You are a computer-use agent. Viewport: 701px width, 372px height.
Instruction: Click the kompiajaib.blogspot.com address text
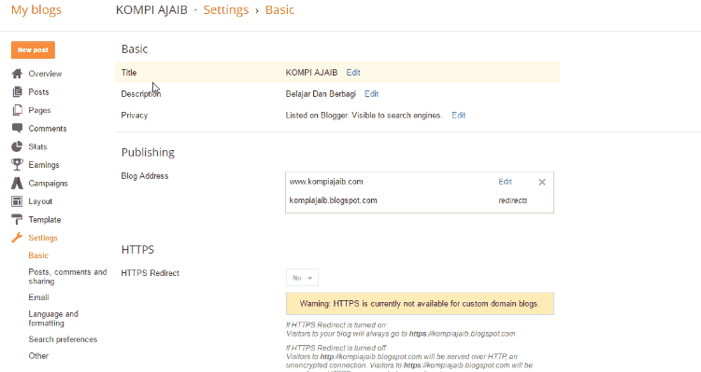[333, 200]
